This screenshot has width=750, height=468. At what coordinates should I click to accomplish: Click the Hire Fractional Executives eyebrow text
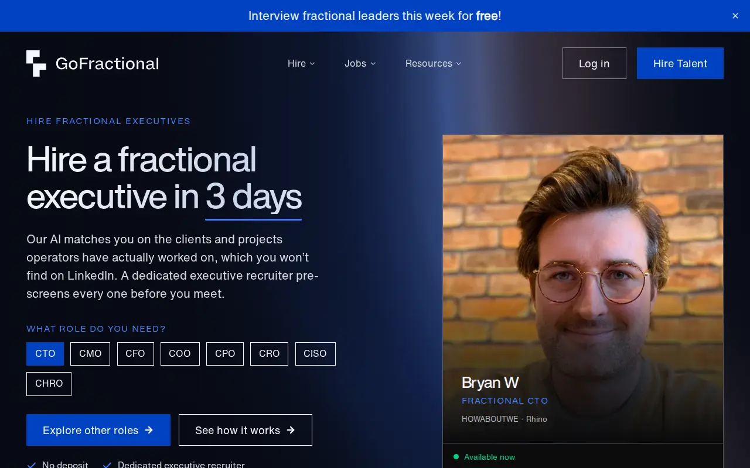click(x=108, y=121)
